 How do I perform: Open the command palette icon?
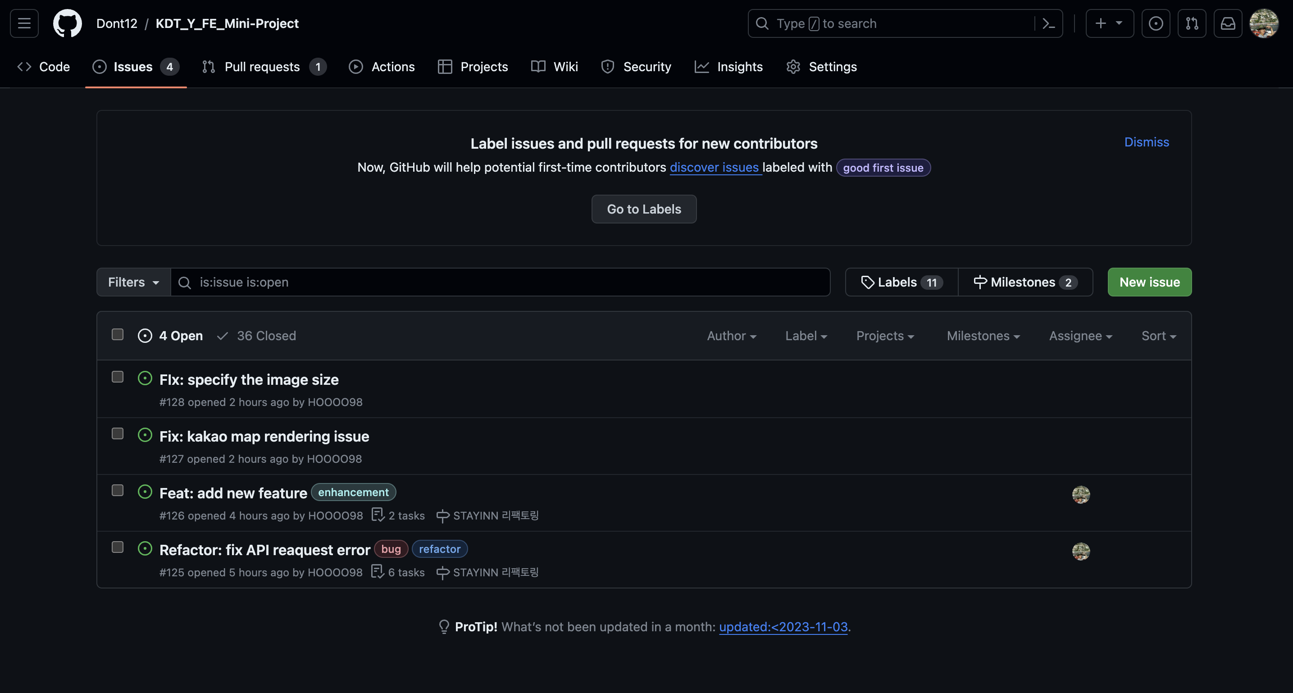pyautogui.click(x=1048, y=23)
